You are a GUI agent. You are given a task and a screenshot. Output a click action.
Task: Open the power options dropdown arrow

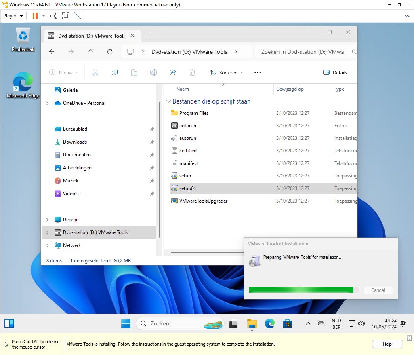pos(44,16)
